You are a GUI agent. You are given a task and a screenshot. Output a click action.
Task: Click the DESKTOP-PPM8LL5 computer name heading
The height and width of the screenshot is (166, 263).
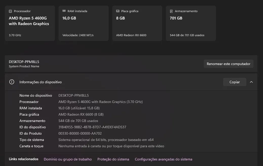point(24,62)
